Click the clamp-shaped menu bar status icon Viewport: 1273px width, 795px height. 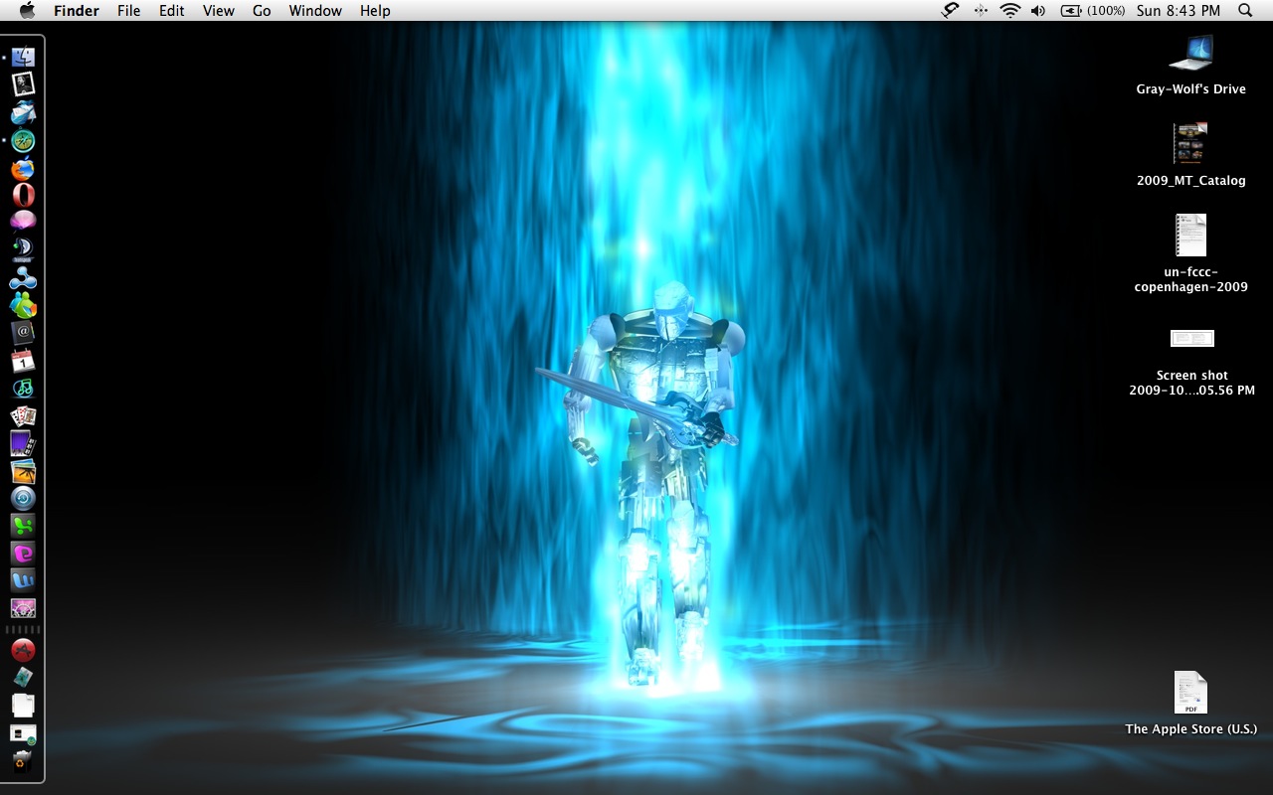tap(951, 11)
